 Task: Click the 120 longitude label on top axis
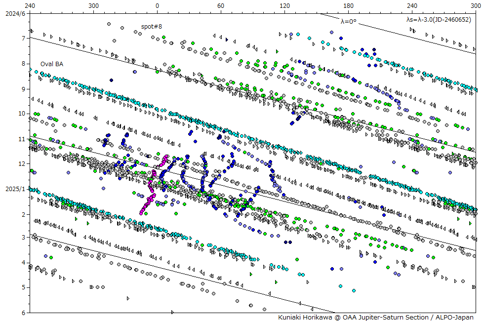(x=284, y=5)
